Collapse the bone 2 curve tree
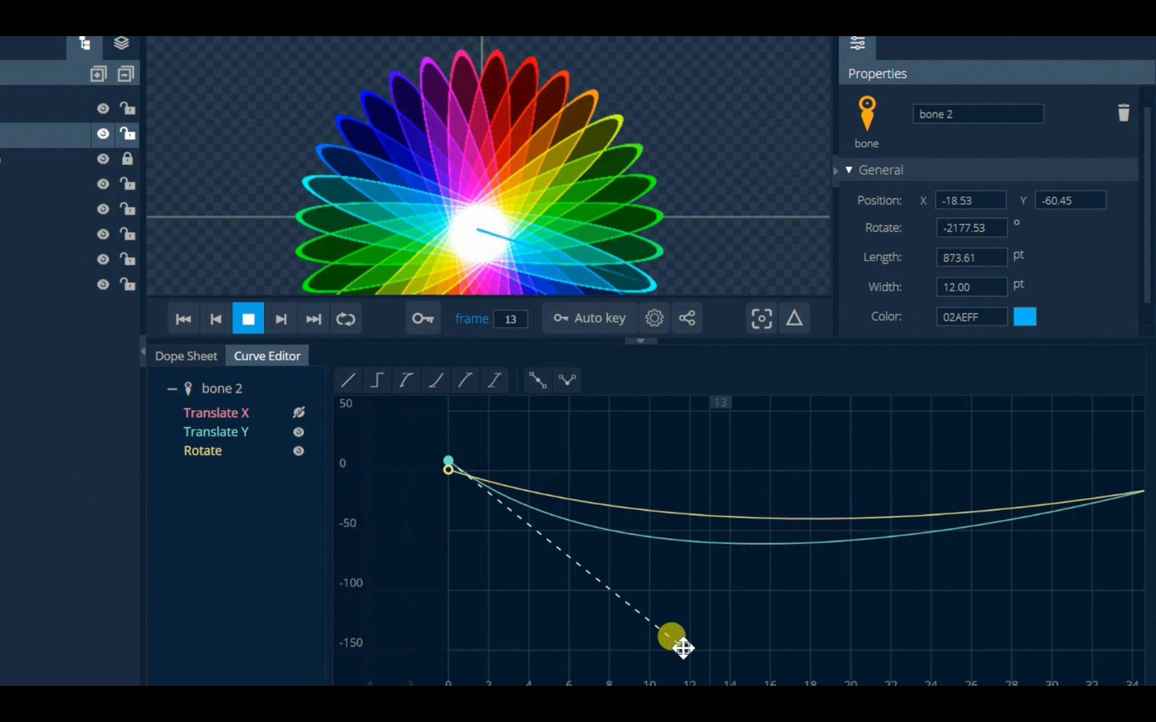The width and height of the screenshot is (1156, 722). [172, 389]
